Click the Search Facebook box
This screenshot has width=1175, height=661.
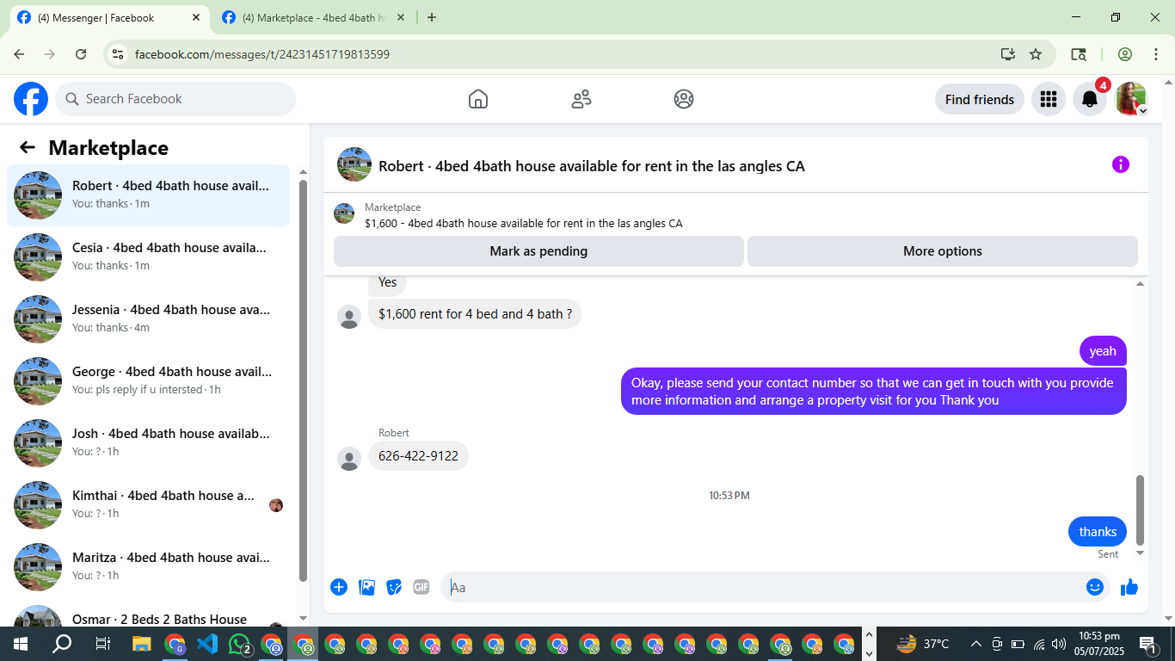click(175, 99)
